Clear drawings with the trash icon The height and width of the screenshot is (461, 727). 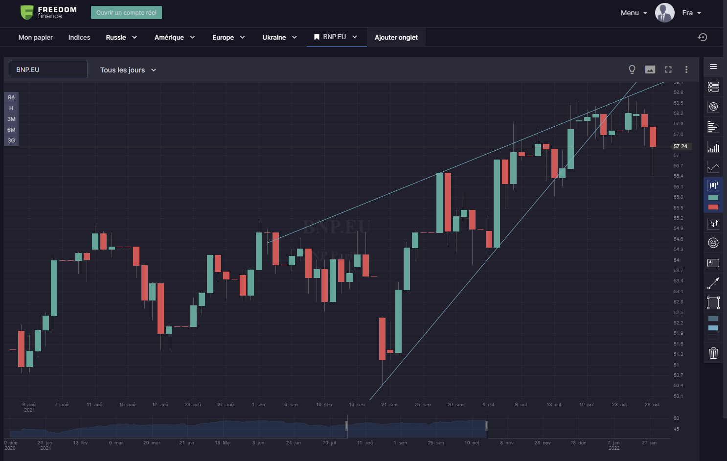pyautogui.click(x=713, y=352)
